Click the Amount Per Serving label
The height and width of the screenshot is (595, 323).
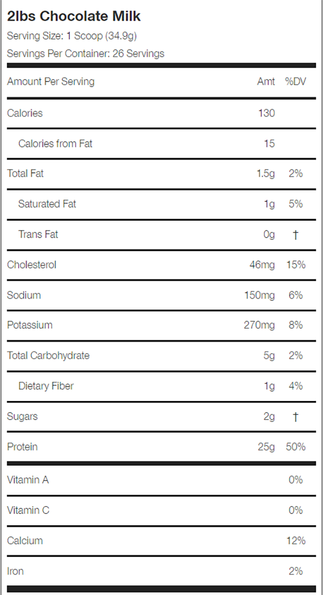tap(50, 82)
